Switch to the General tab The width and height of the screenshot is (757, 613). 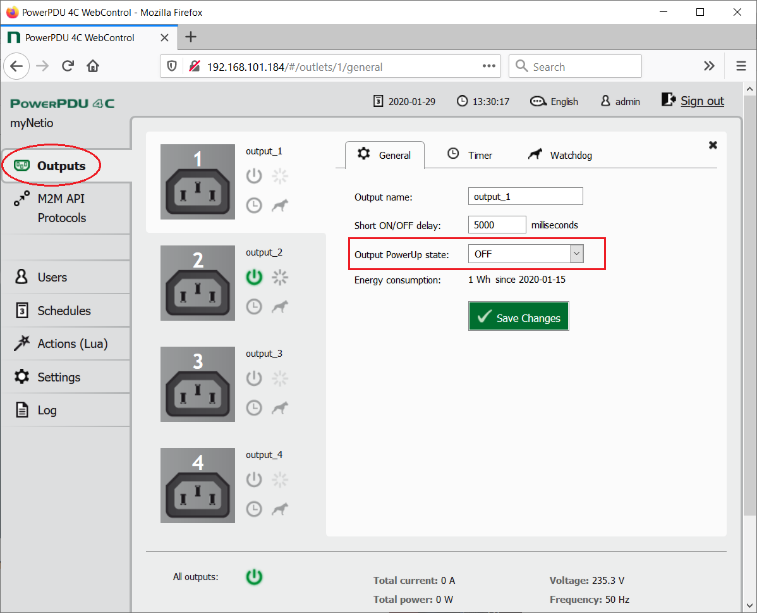click(x=385, y=155)
